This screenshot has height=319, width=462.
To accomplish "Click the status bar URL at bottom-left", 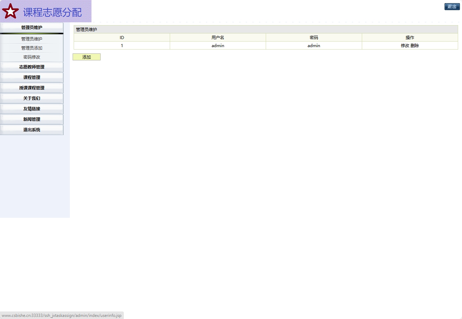I will point(62,316).
